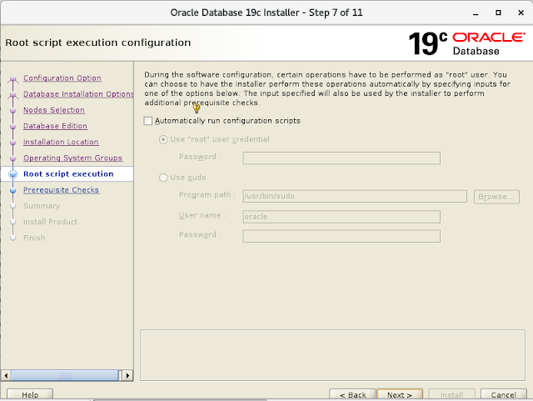The width and height of the screenshot is (533, 401).
Task: Click the Install Product step label
Action: [50, 222]
